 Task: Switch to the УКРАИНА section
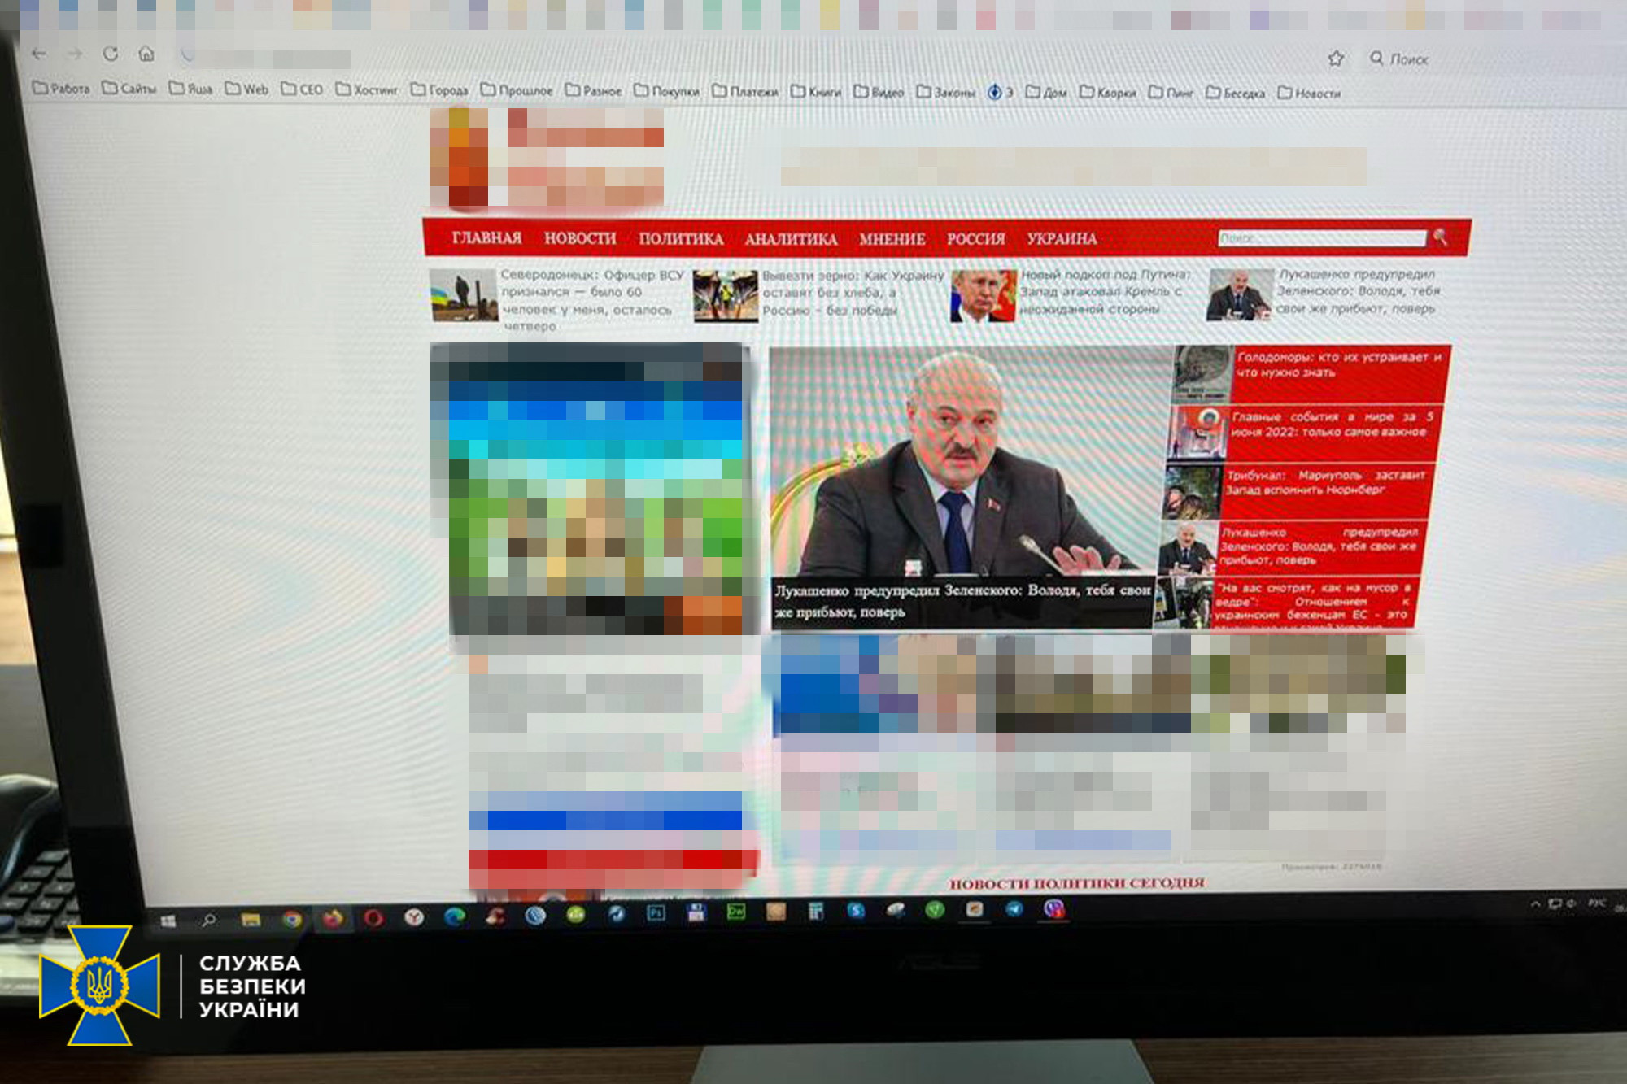(1062, 238)
